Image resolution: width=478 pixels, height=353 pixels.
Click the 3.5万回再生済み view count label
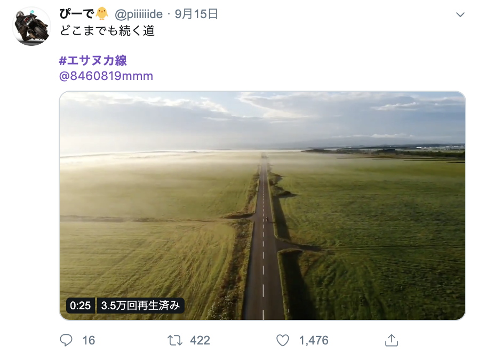point(140,306)
